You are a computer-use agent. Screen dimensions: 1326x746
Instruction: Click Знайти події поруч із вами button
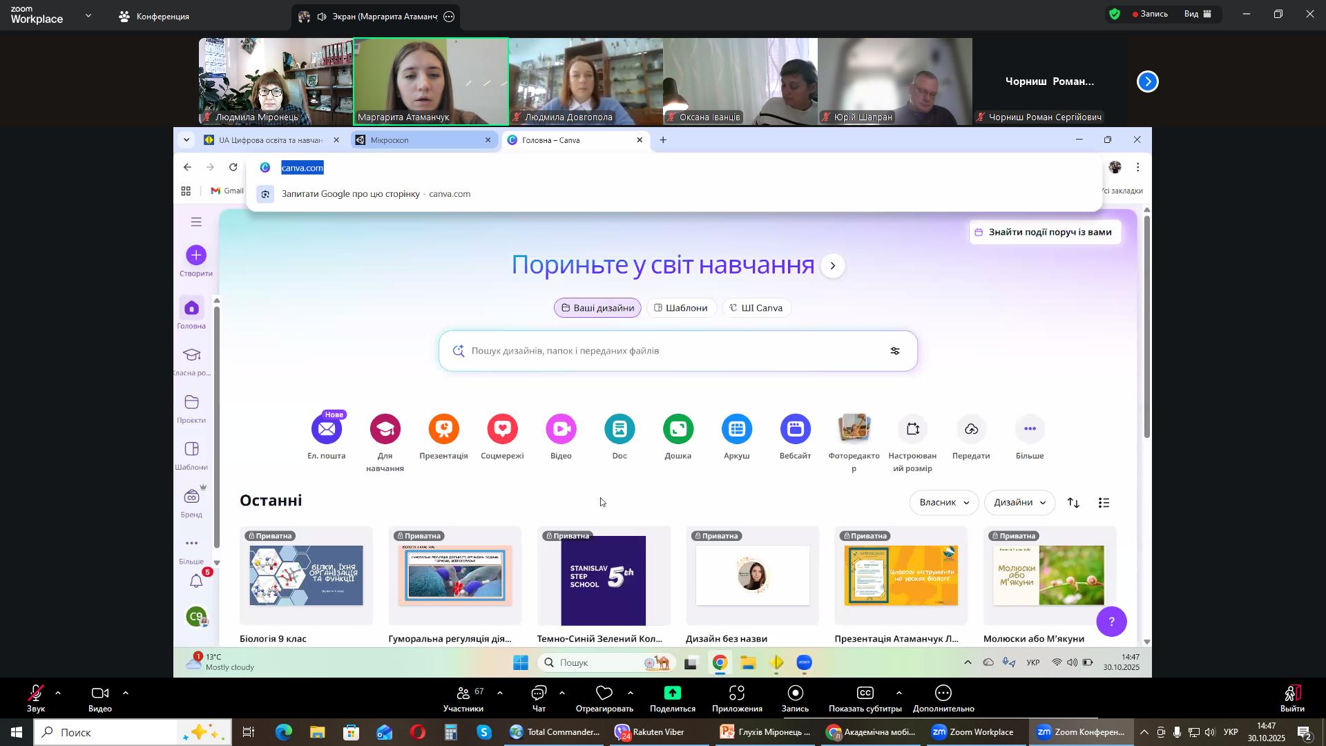tap(1044, 233)
